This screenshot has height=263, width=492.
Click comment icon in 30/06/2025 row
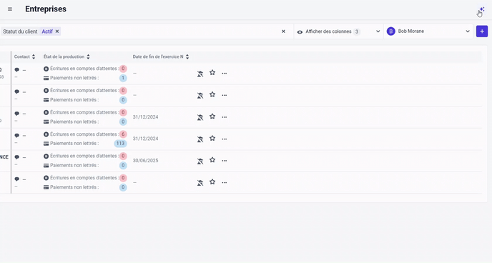point(17,157)
